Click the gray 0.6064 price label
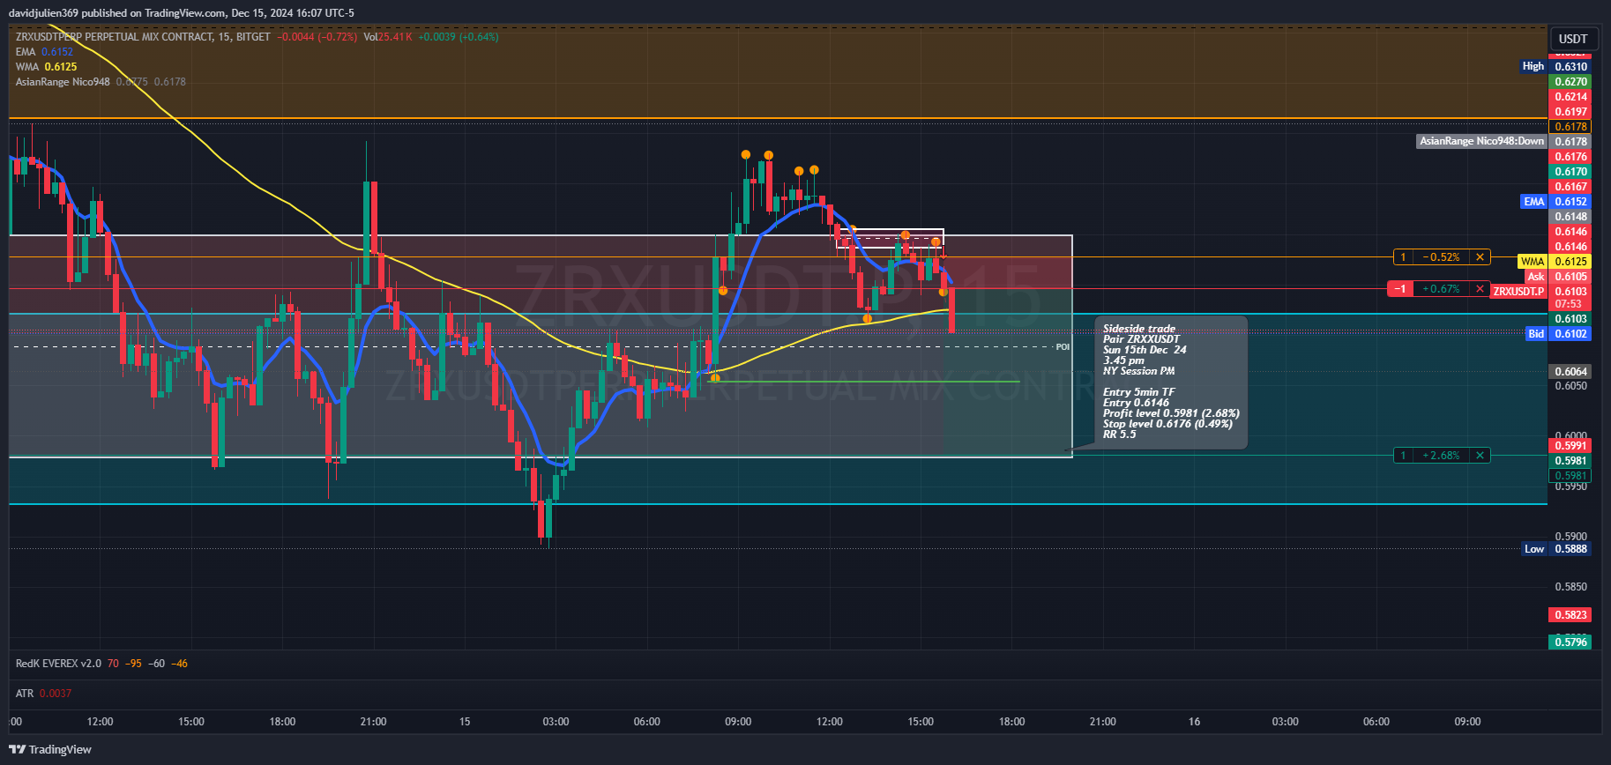Screen dimensions: 1611x765 (x=1570, y=372)
